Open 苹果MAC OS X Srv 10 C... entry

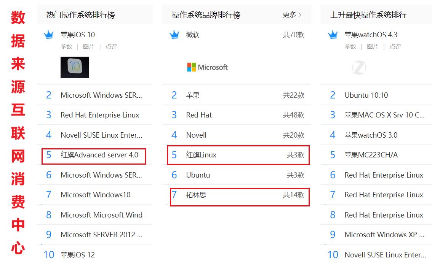385,115
